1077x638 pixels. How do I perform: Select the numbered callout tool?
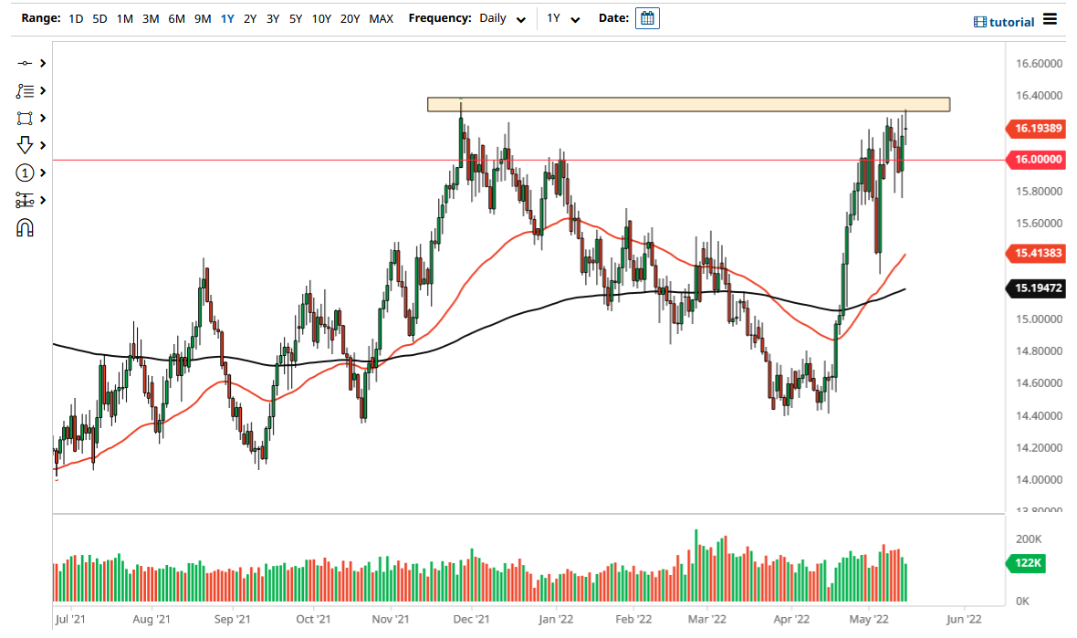click(25, 173)
